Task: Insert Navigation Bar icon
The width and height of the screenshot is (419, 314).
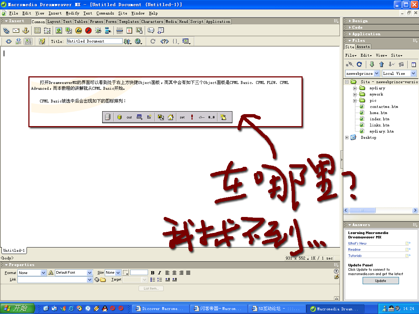Action: (108, 31)
